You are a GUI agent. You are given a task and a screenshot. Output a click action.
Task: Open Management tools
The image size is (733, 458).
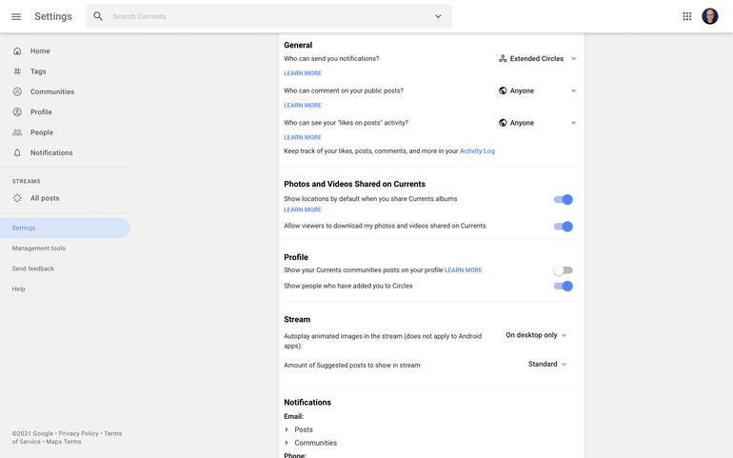pos(39,249)
